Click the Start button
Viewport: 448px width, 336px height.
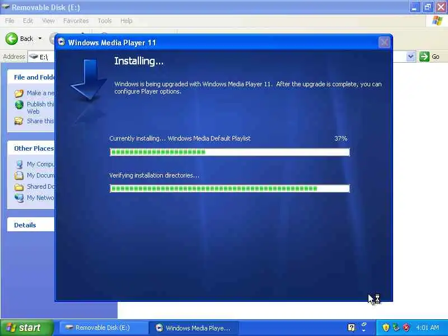pos(26,328)
